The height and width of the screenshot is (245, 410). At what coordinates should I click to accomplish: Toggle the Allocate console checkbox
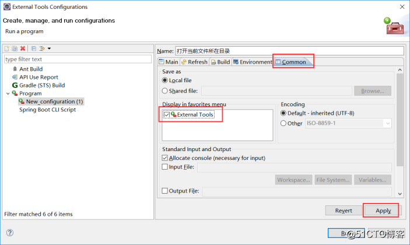pyautogui.click(x=164, y=158)
